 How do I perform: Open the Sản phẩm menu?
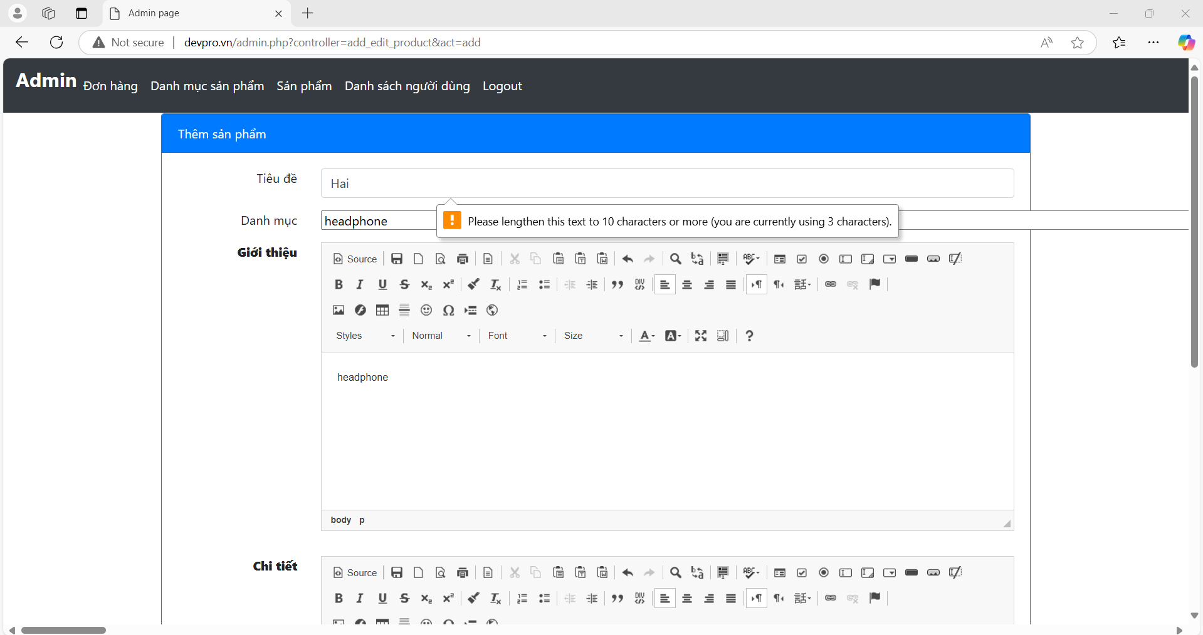pyautogui.click(x=304, y=86)
